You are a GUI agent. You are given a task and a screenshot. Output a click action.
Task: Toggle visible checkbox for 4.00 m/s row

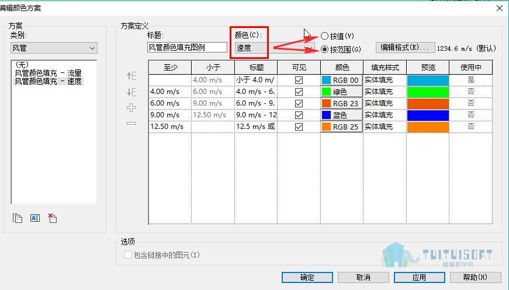[299, 92]
